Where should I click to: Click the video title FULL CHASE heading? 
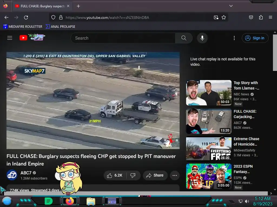[x=91, y=160]
